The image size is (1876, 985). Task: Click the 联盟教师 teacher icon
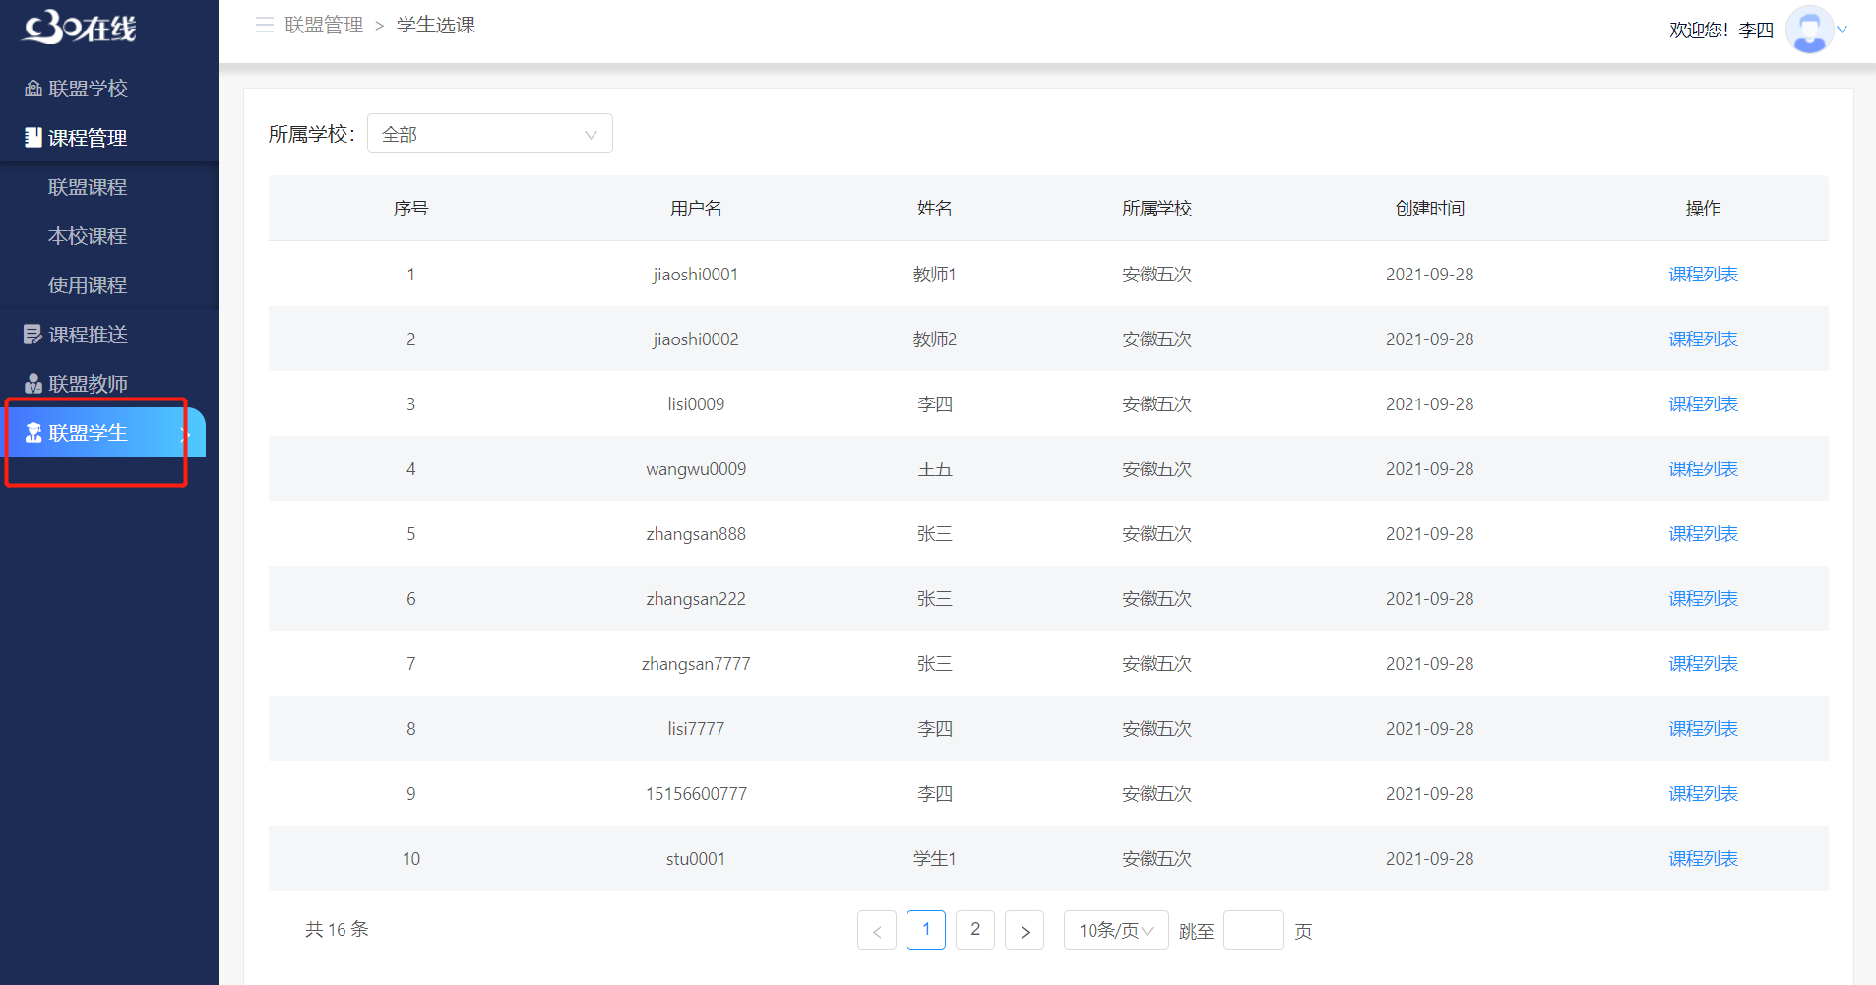tap(33, 384)
